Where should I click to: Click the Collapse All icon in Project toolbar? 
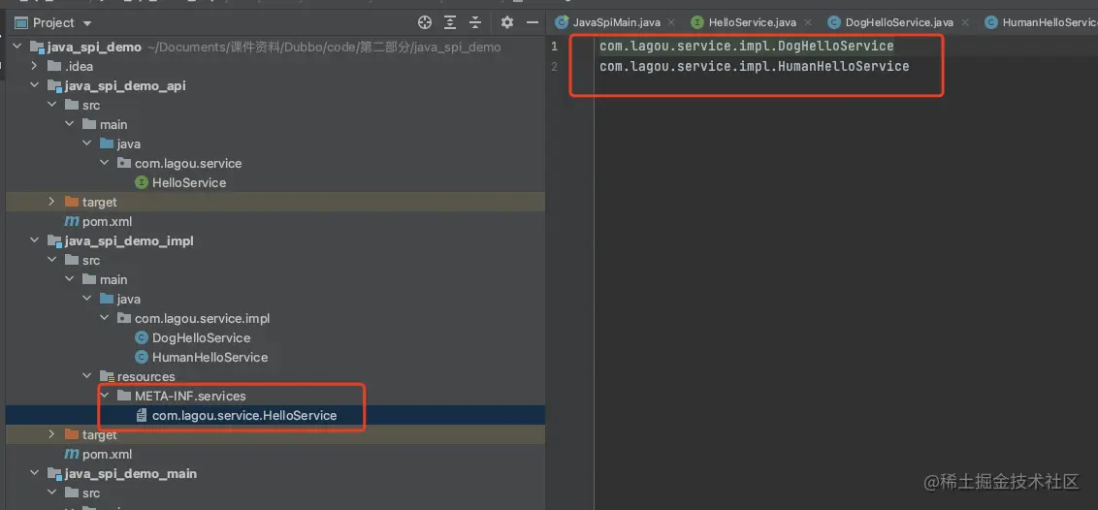475,23
